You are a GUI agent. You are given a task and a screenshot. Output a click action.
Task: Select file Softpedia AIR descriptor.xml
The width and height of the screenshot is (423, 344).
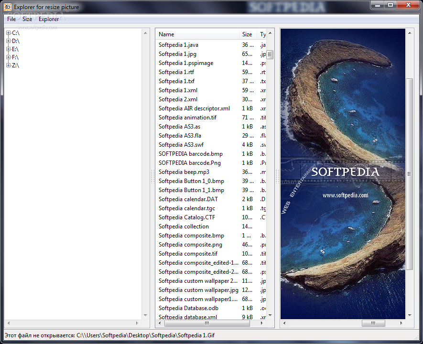[194, 108]
